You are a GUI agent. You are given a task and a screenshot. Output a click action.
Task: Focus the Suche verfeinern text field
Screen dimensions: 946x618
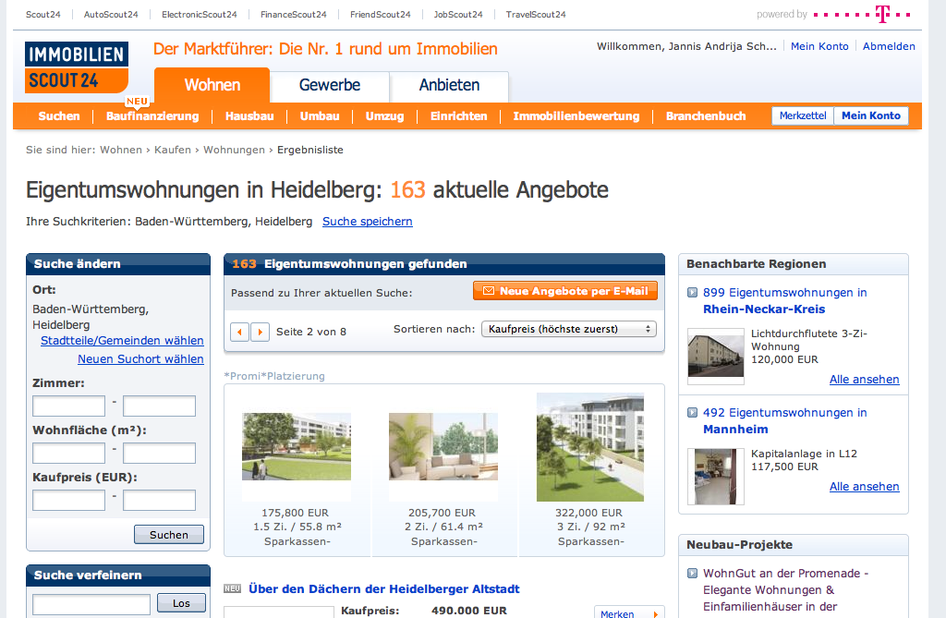[x=91, y=604]
